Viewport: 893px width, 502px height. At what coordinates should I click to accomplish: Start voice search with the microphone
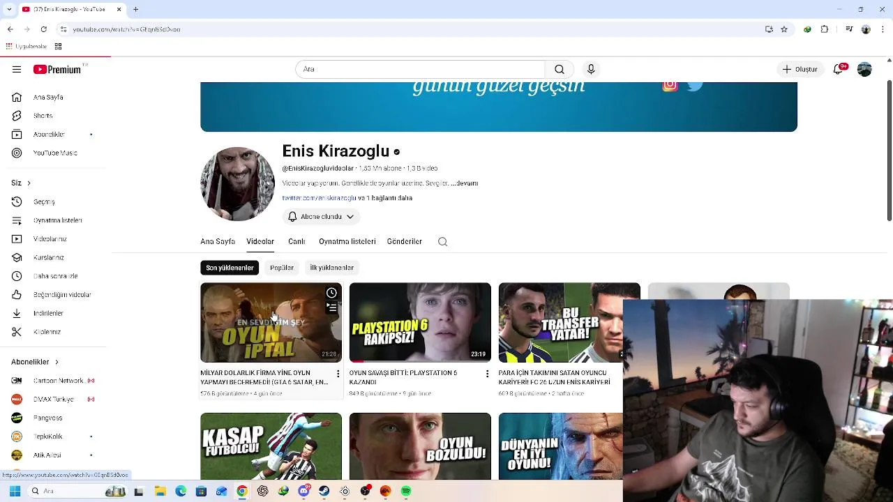(x=591, y=69)
